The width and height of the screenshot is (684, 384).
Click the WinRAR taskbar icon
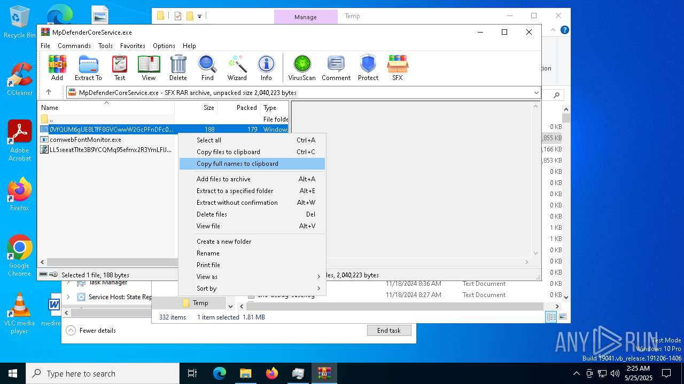click(x=324, y=373)
